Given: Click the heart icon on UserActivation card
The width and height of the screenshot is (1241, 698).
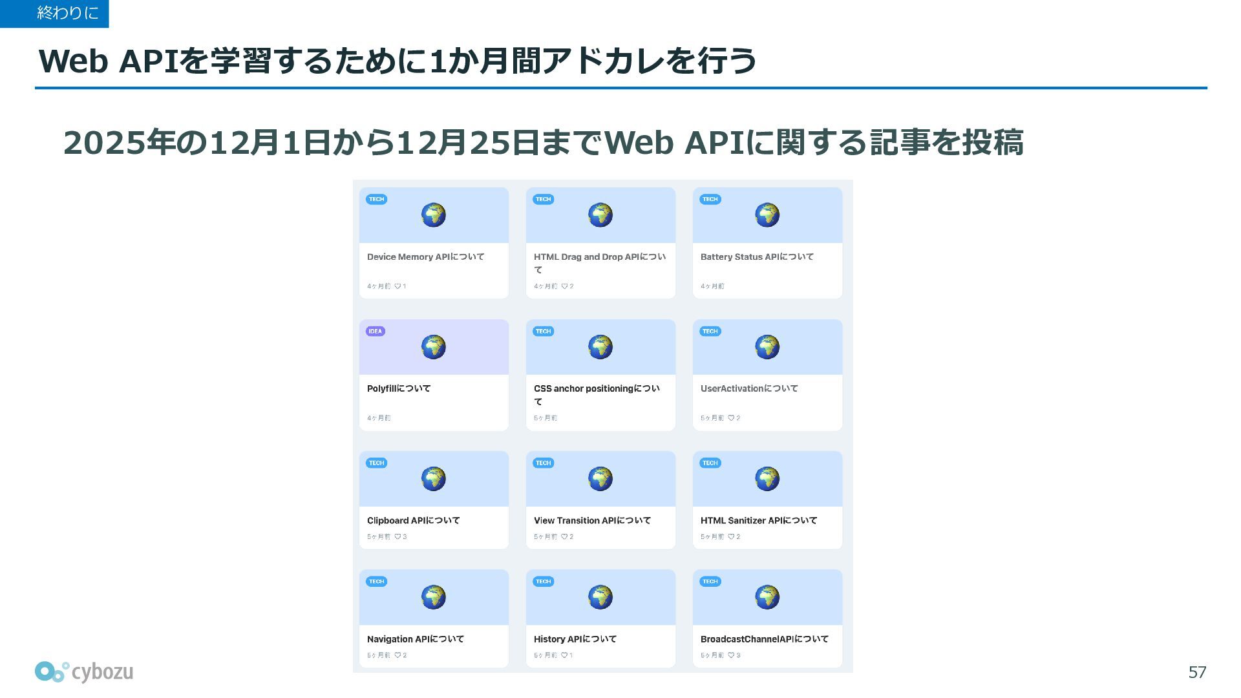Looking at the screenshot, I should (x=731, y=418).
